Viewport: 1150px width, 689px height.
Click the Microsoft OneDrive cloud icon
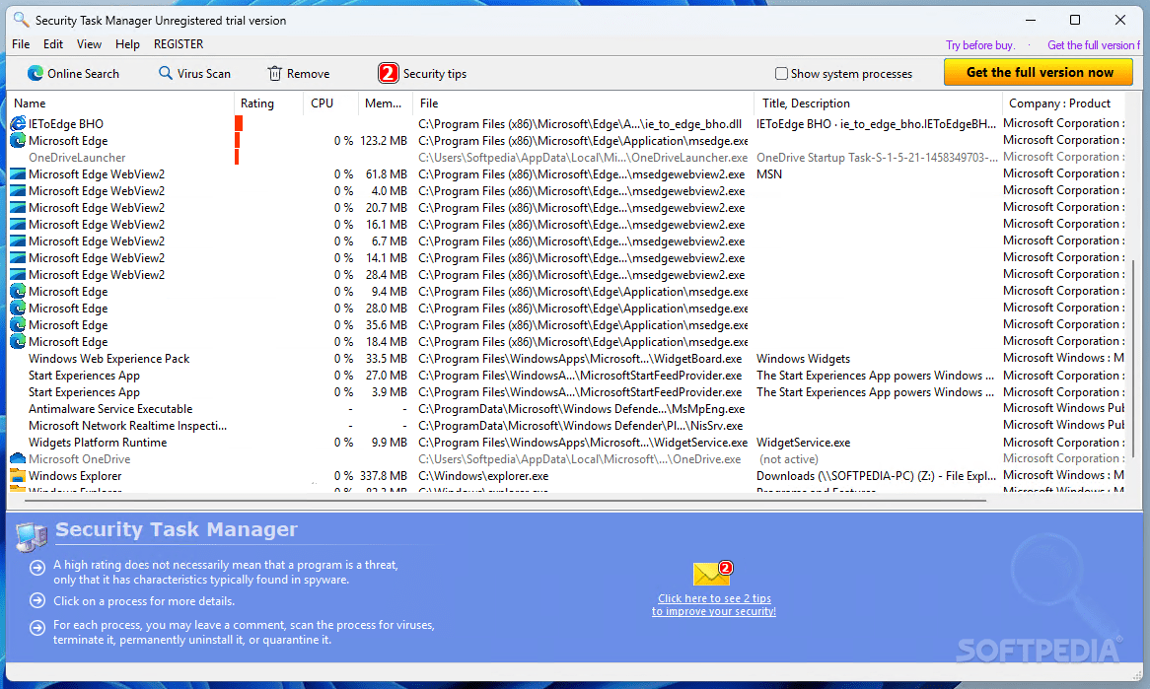point(18,459)
